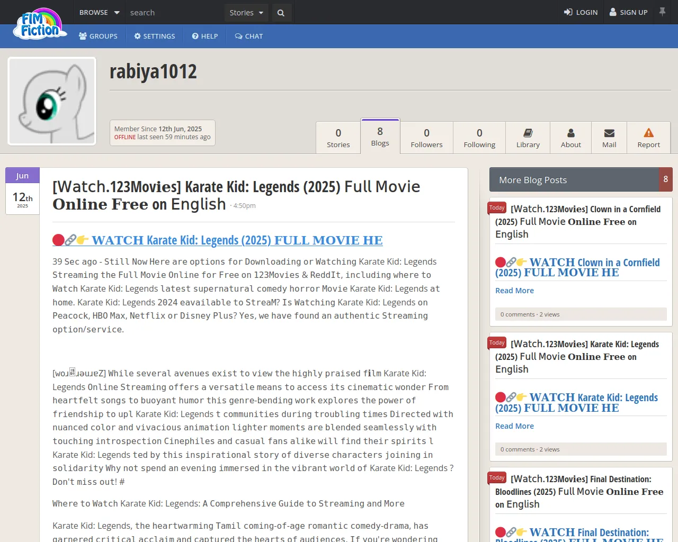Click the Chat speech bubbles icon

point(239,36)
